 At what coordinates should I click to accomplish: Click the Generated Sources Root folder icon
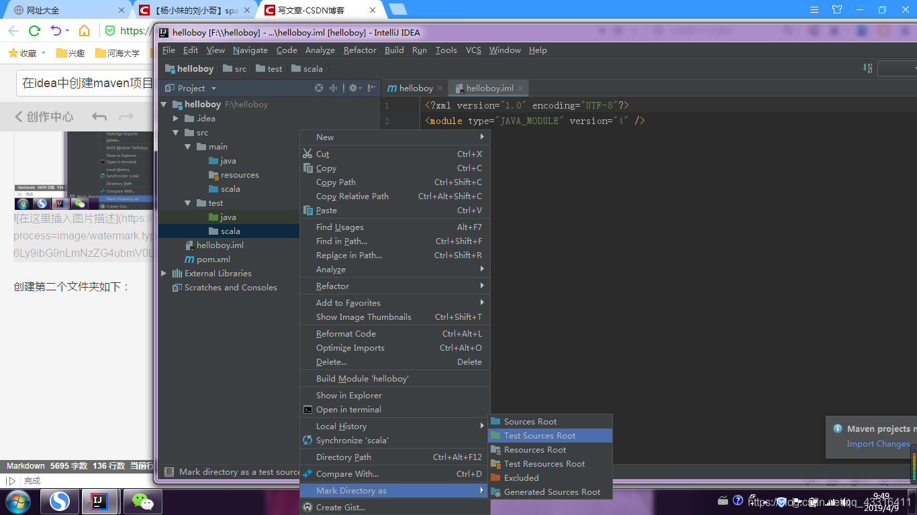(496, 492)
